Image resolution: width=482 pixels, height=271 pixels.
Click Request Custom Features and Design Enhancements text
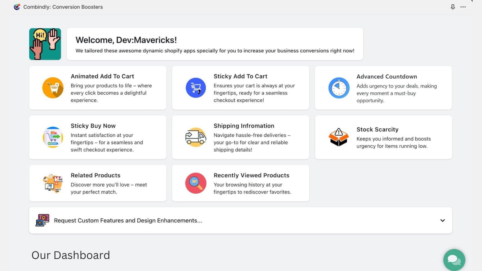point(128,220)
